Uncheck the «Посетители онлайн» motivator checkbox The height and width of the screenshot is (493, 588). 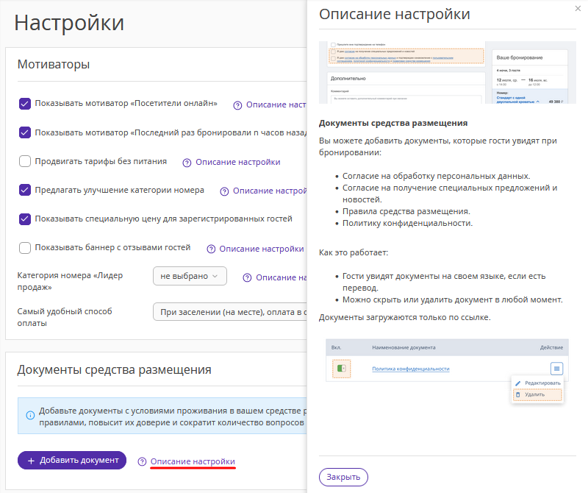pos(25,104)
